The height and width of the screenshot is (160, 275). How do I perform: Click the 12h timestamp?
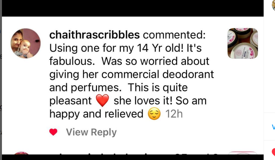(174, 114)
